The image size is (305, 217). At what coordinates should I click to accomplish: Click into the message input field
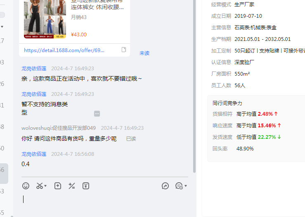[x=105, y=203]
